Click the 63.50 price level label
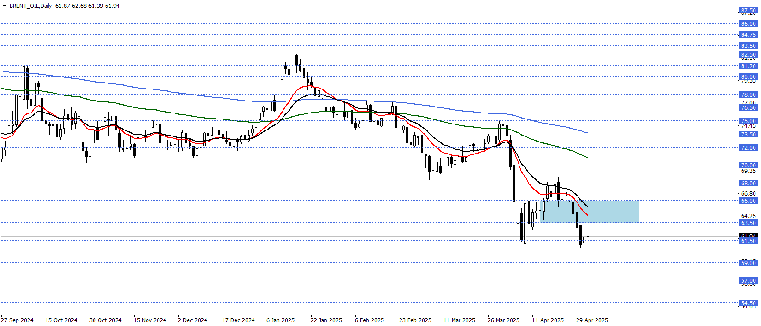Image resolution: width=761 pixels, height=326 pixels. coord(749,223)
